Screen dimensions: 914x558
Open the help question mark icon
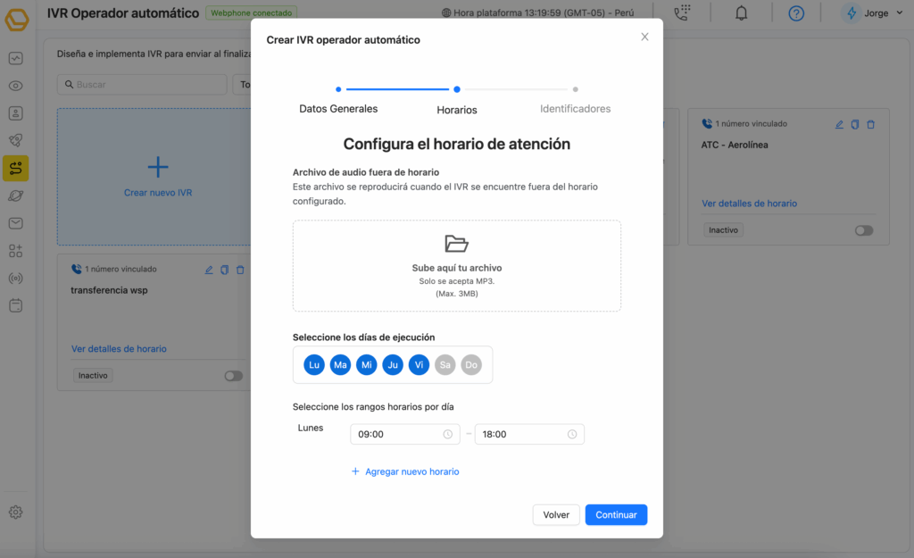[x=796, y=13]
